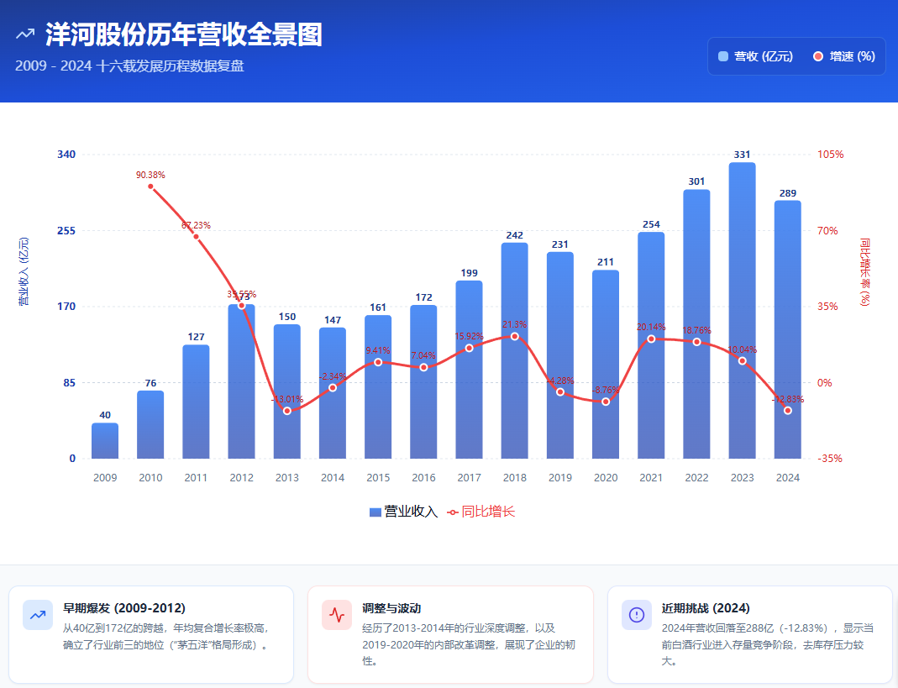Click the 2023 bar labeled 331
Screen dimensions: 898x688
(x=742, y=311)
